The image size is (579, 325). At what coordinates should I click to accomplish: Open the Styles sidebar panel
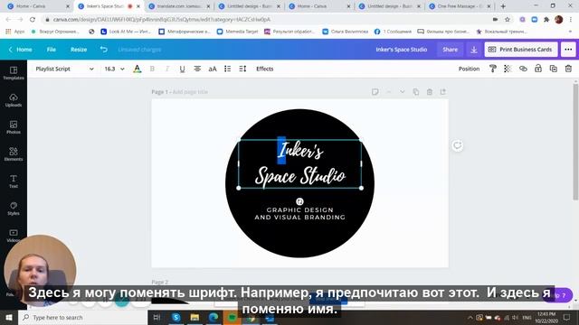(14, 209)
